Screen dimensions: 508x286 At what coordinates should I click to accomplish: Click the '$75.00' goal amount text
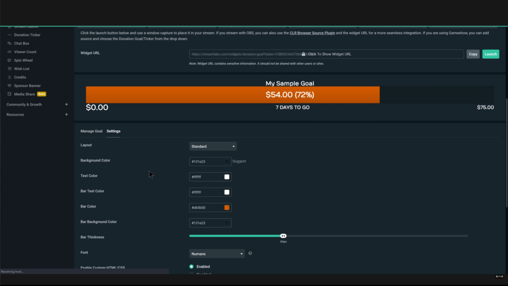[x=485, y=107]
